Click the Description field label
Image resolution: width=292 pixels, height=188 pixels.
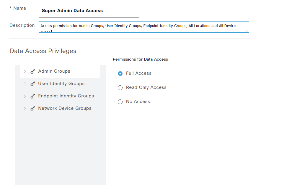coord(22,25)
